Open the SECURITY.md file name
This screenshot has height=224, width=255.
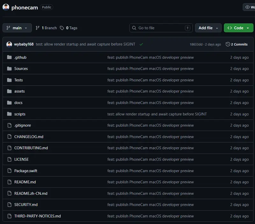pyautogui.click(x=26, y=205)
